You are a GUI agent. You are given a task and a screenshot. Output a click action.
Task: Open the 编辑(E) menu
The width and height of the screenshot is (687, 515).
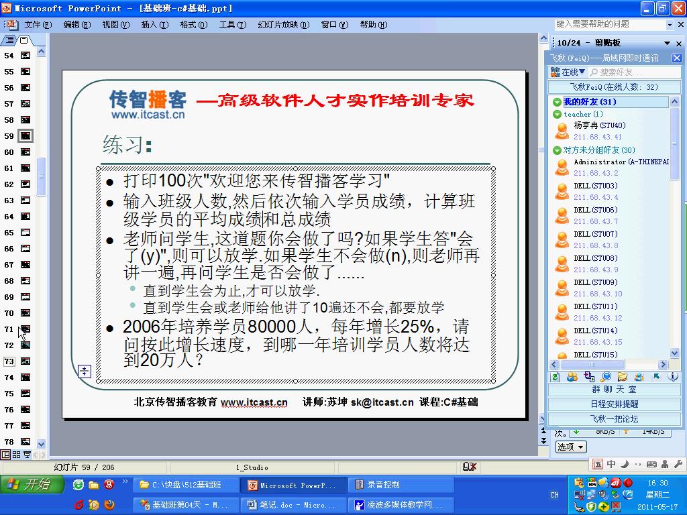tap(77, 25)
